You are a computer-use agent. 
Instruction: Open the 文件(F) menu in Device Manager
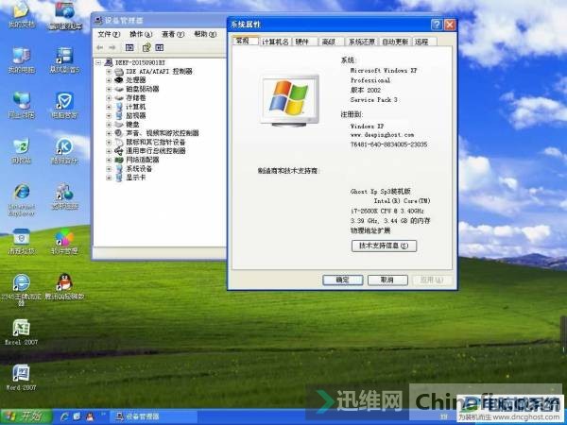coord(109,34)
